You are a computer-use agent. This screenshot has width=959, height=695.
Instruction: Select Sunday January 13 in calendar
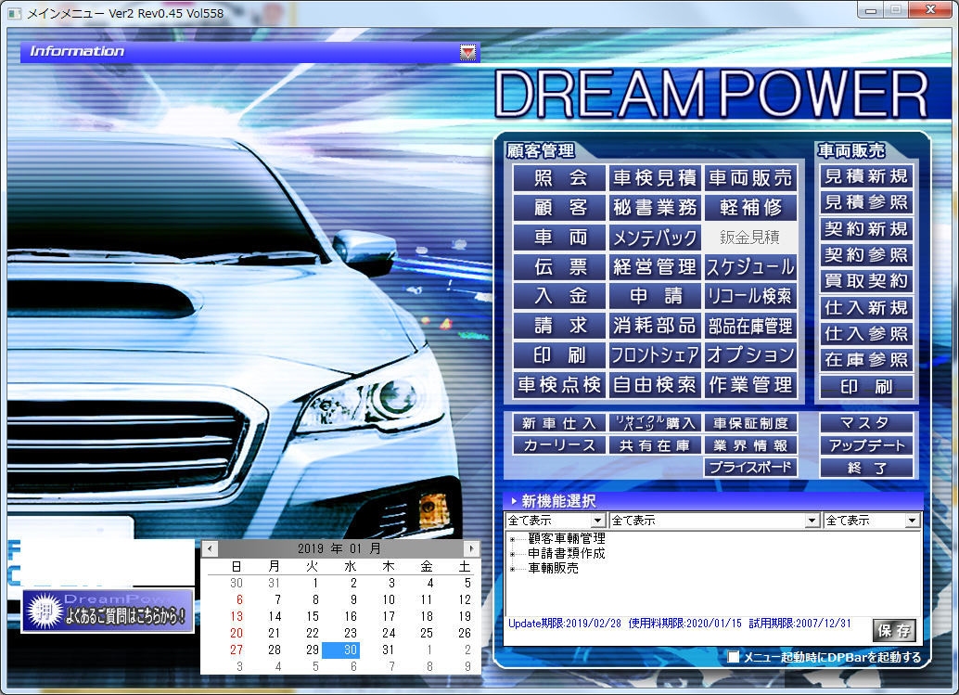point(237,617)
